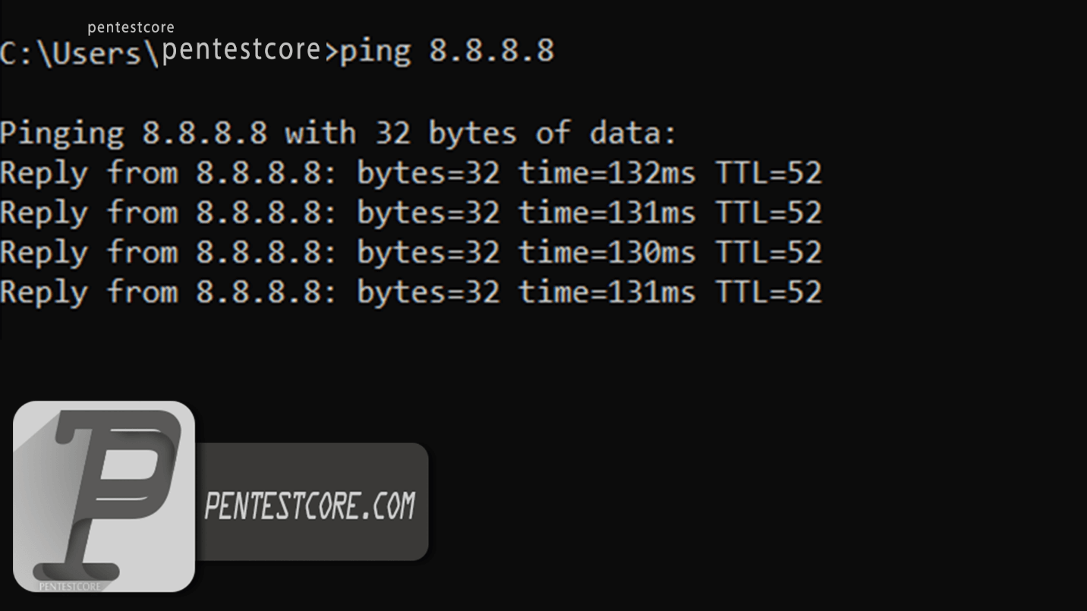
Task: Click the second reply's time=131ms value
Action: (607, 213)
